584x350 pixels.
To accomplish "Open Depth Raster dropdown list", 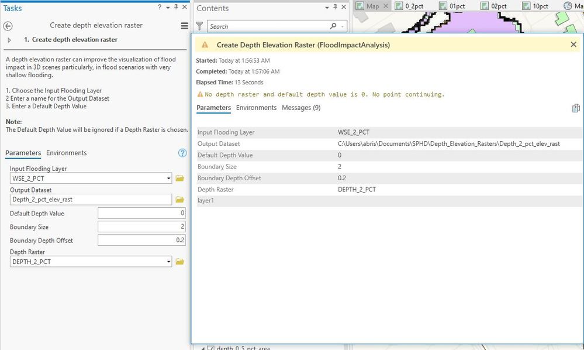I will [168, 262].
